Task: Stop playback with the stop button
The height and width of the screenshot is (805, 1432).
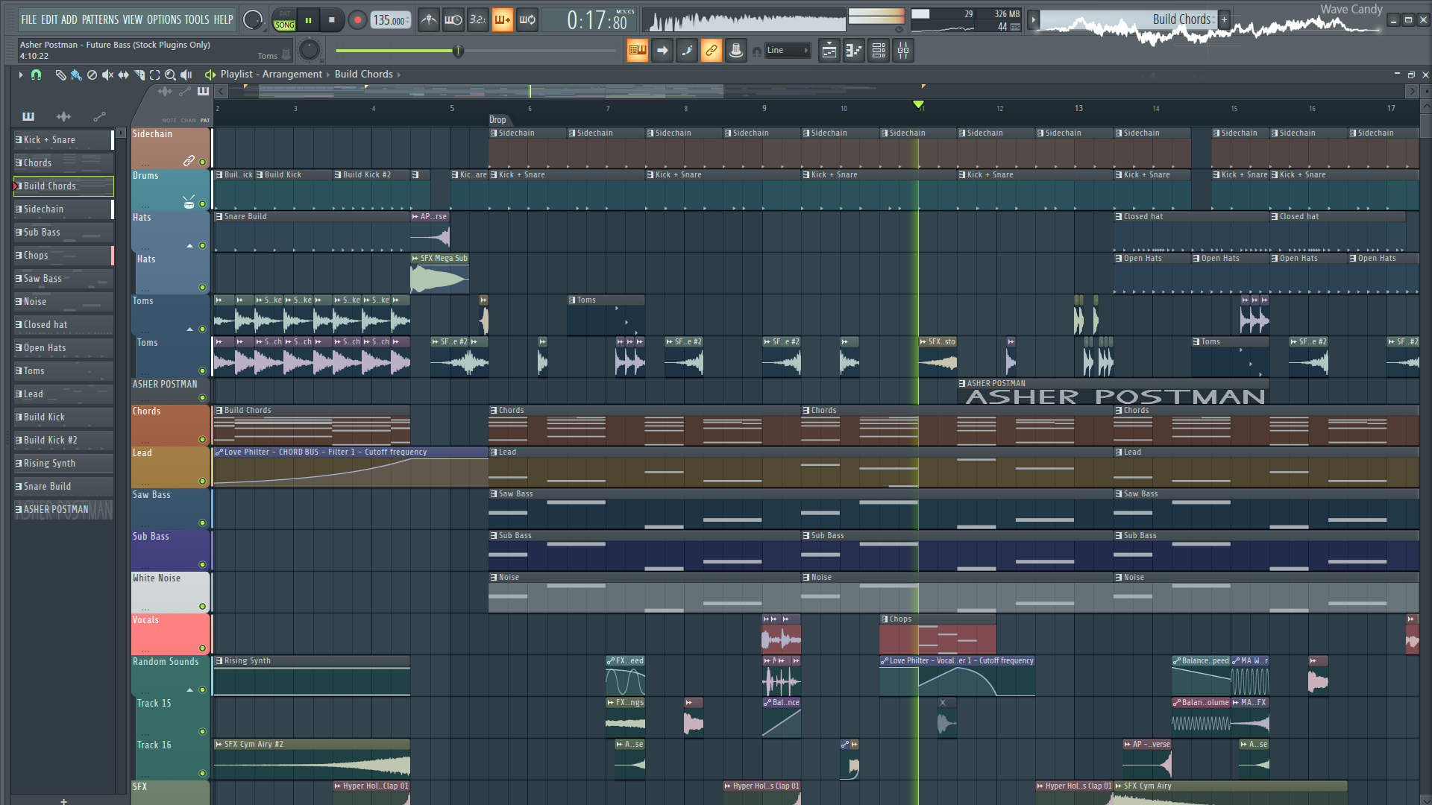Action: click(x=332, y=20)
